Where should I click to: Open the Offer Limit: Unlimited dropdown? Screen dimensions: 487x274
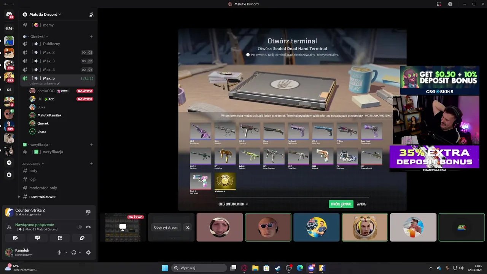coord(233,204)
